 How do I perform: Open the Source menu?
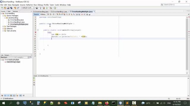(23, 5)
